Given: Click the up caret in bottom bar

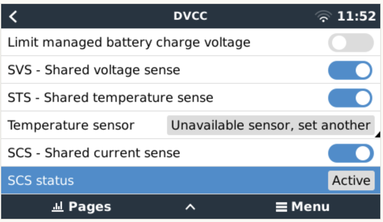Looking at the screenshot, I should click(190, 207).
